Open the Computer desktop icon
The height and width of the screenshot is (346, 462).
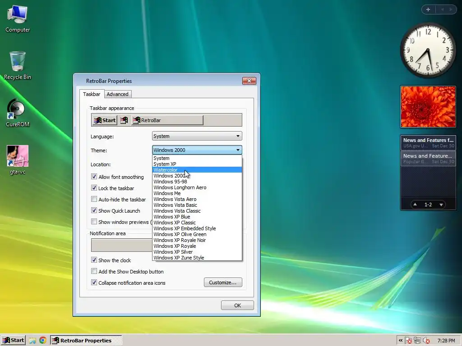pyautogui.click(x=18, y=19)
